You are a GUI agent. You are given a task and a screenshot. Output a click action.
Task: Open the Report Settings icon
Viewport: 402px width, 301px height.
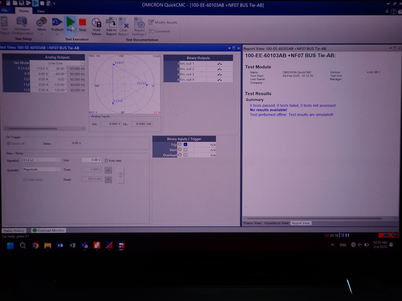tap(139, 24)
